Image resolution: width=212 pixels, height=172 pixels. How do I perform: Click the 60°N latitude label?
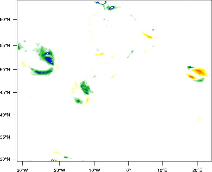pyautogui.click(x=5, y=19)
